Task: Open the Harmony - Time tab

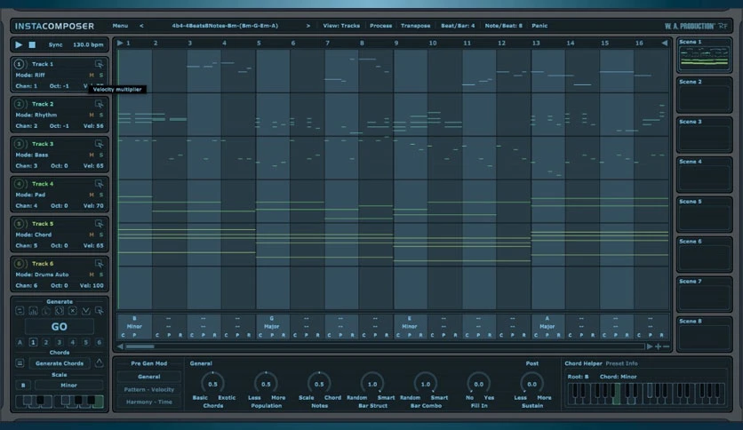Action: pyautogui.click(x=148, y=402)
